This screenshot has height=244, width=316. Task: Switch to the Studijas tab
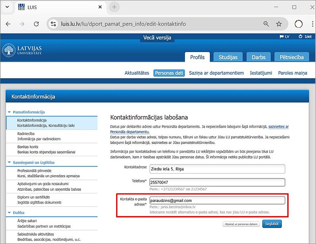click(x=228, y=57)
